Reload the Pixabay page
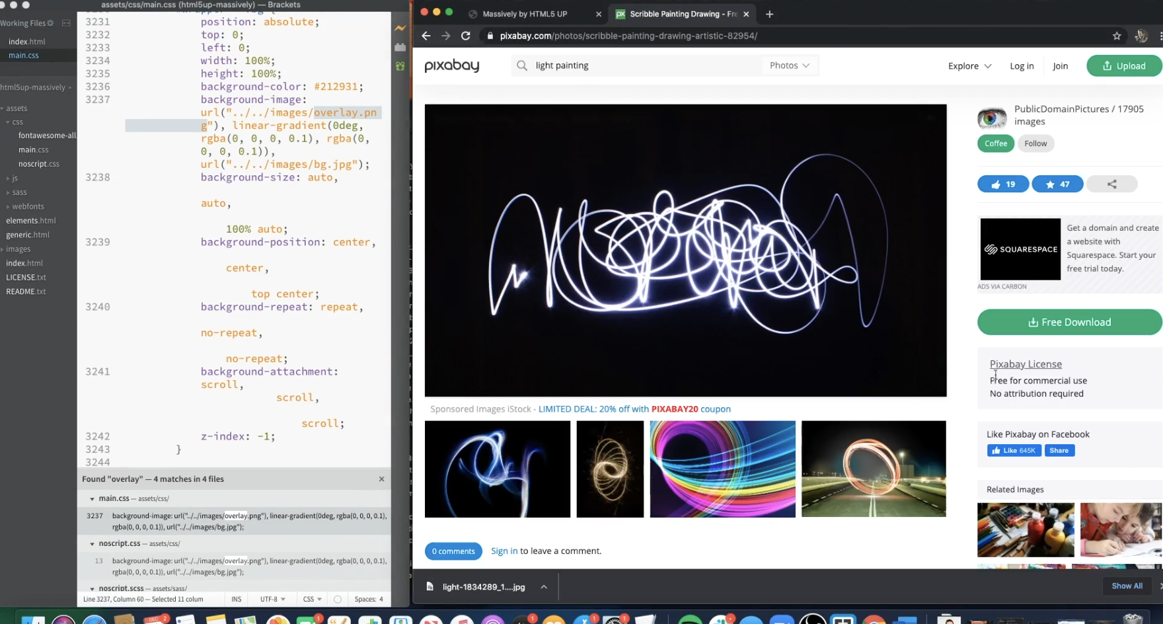Screen dimensions: 1163x624 pyautogui.click(x=466, y=36)
